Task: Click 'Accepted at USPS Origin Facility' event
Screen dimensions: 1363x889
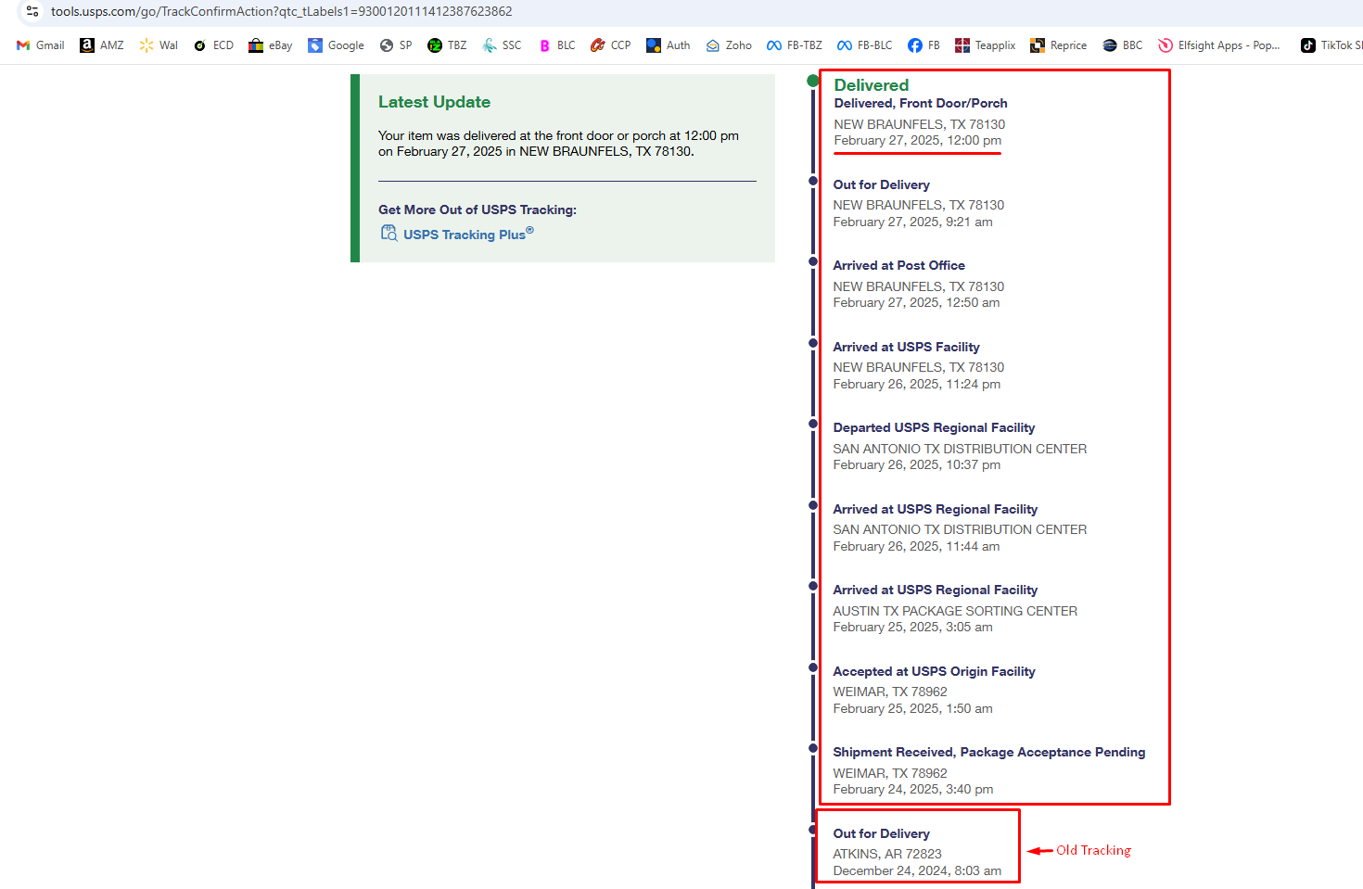Action: click(x=934, y=671)
